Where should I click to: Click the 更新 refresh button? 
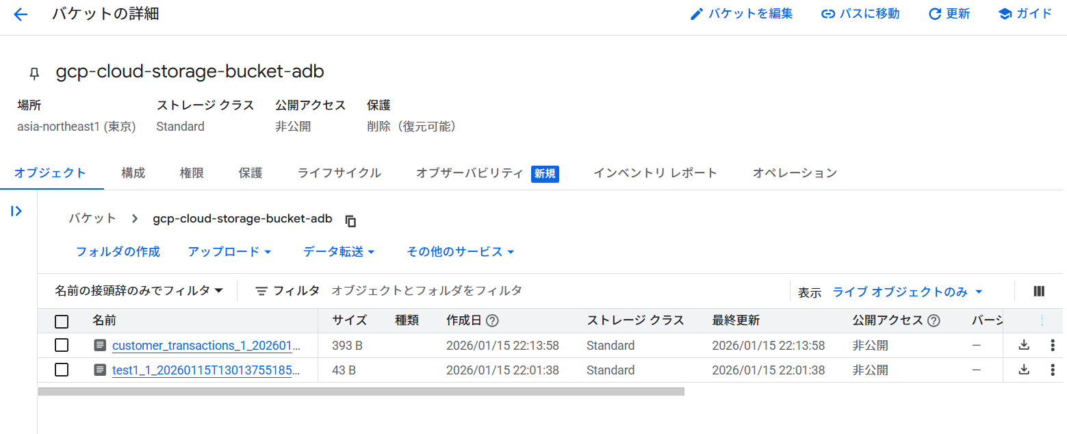click(949, 14)
